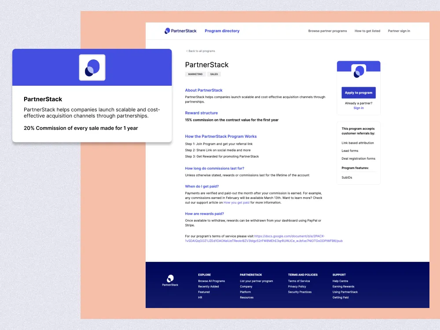Click Step 3: Get Rewarded text
This screenshot has height=330, width=440.
(222, 157)
